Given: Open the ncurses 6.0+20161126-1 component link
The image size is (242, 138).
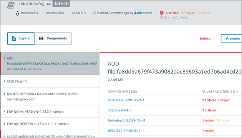Looking at the screenshot, I should (x=126, y=100).
